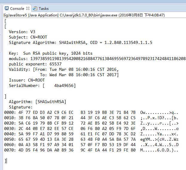Viewport: 186px width, 170px height.
Task: Click the IigJavaStore5 launch description line
Action: (x=84, y=15)
